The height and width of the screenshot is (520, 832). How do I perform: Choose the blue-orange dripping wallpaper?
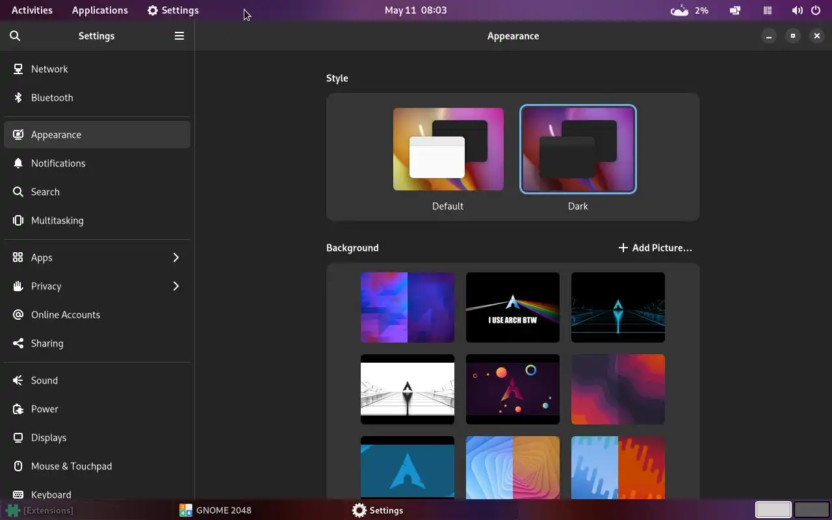(618, 467)
